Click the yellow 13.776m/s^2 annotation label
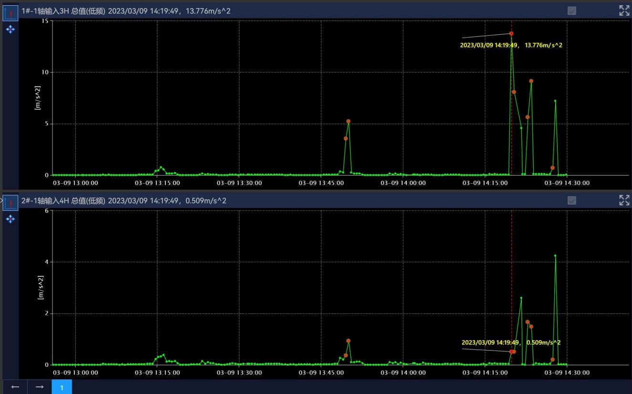The image size is (632, 394). [x=511, y=45]
